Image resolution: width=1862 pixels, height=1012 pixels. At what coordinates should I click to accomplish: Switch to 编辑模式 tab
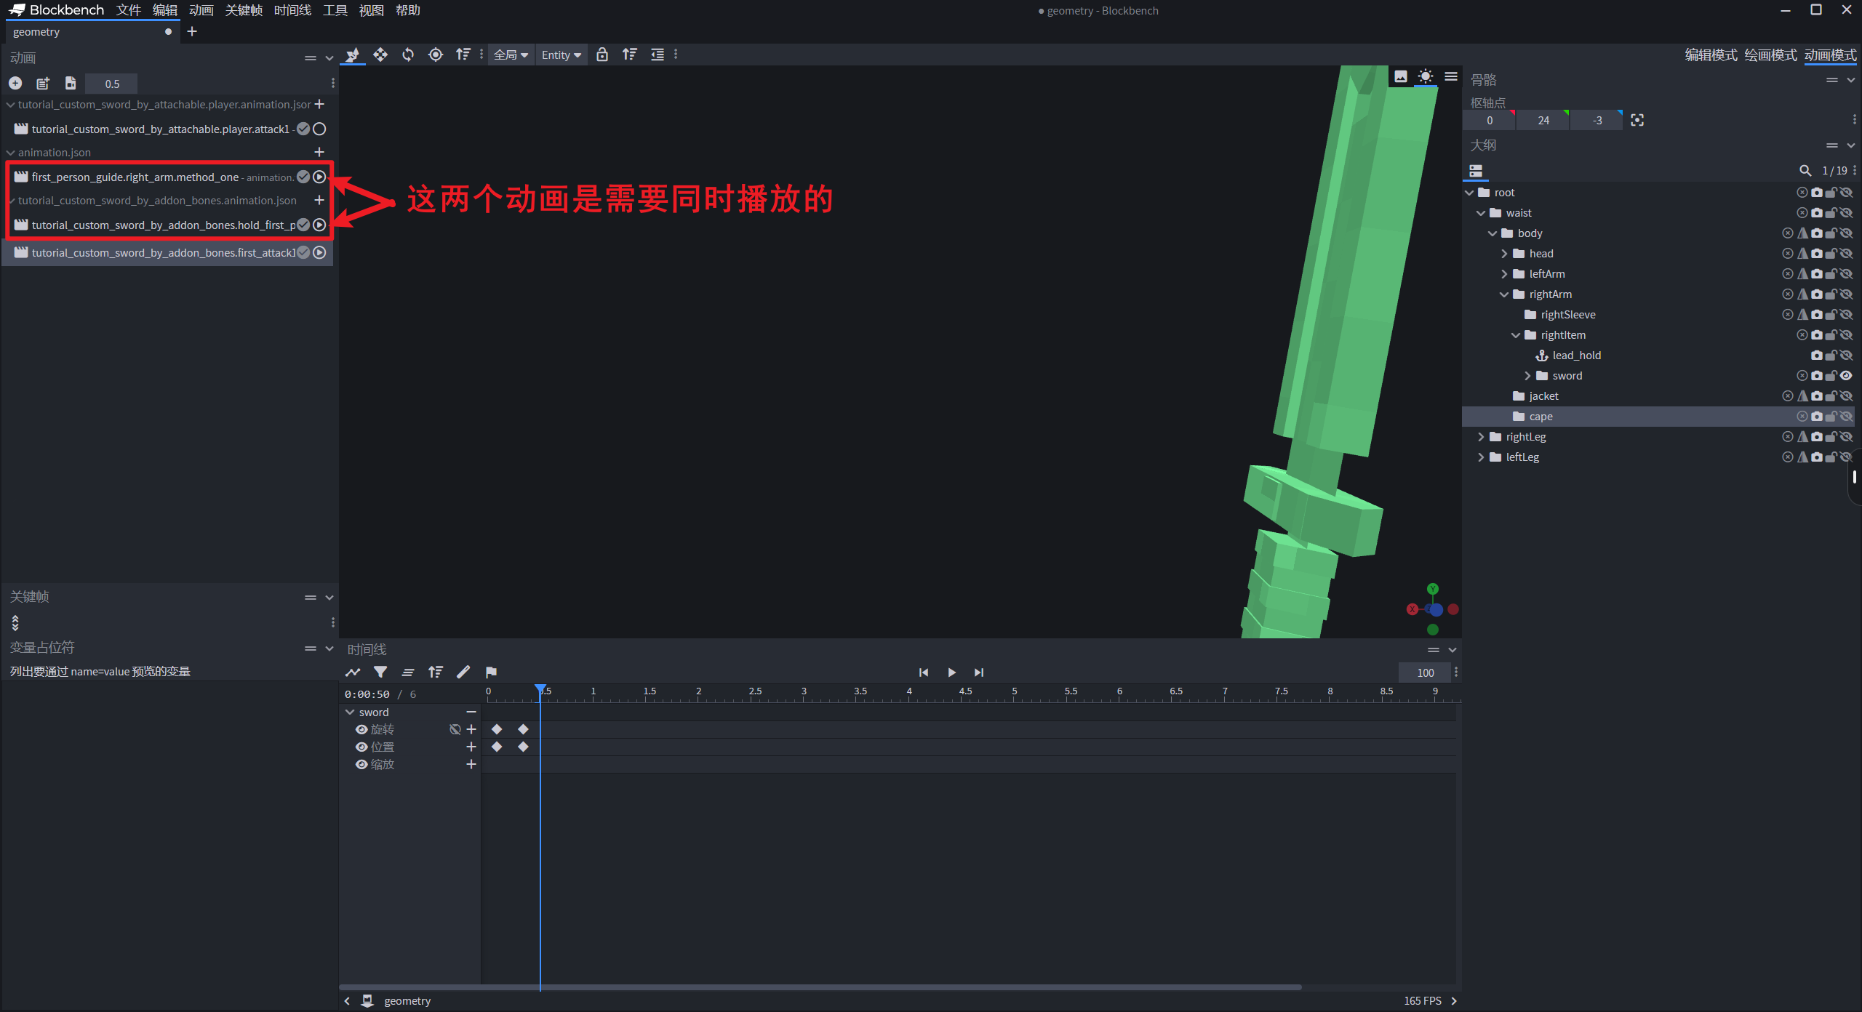(x=1711, y=55)
